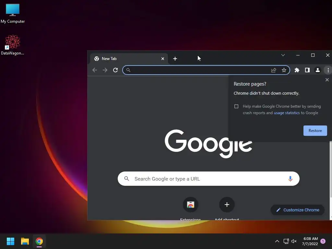Go forward with the forward arrow
This screenshot has height=249, width=332.
(105, 70)
